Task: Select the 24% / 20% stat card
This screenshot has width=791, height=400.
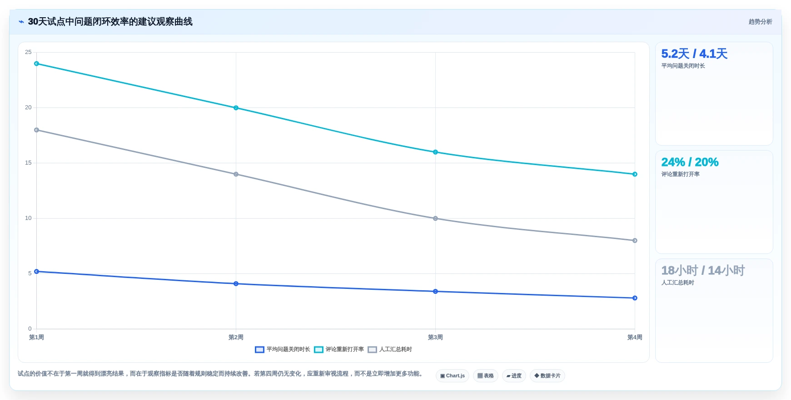Action: [x=714, y=202]
